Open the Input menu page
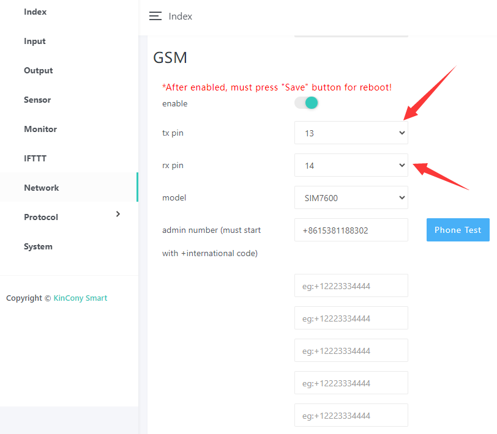Image resolution: width=497 pixels, height=434 pixels. pos(35,41)
